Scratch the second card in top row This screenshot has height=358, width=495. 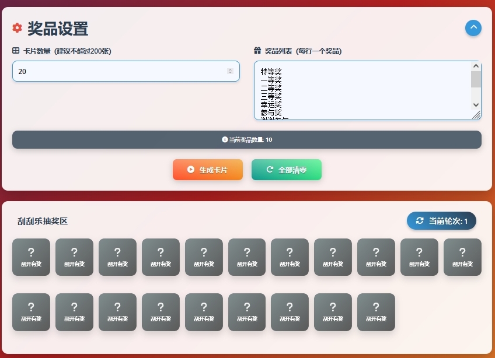pos(75,257)
